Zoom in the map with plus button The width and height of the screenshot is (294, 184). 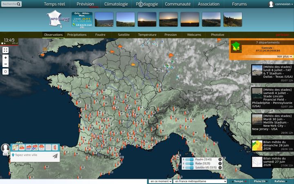pos(5,58)
